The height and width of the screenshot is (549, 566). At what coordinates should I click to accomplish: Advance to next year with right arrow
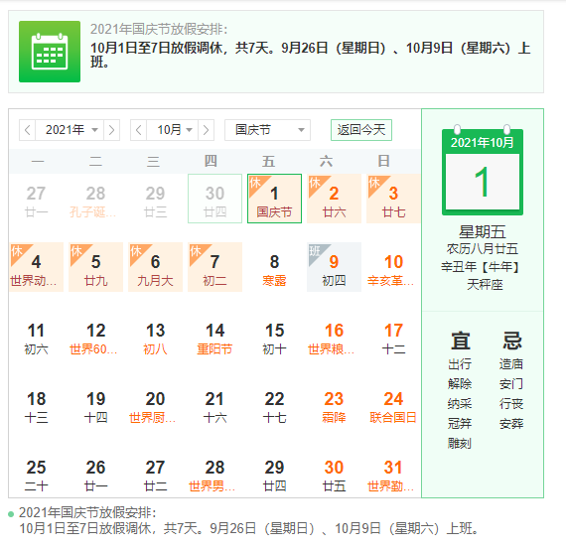[x=111, y=130]
